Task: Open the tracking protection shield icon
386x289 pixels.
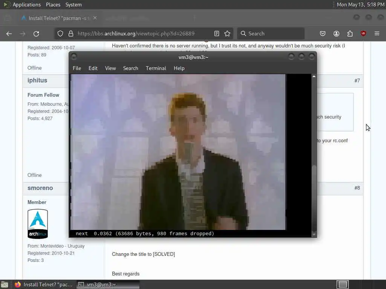Action: pos(60,33)
